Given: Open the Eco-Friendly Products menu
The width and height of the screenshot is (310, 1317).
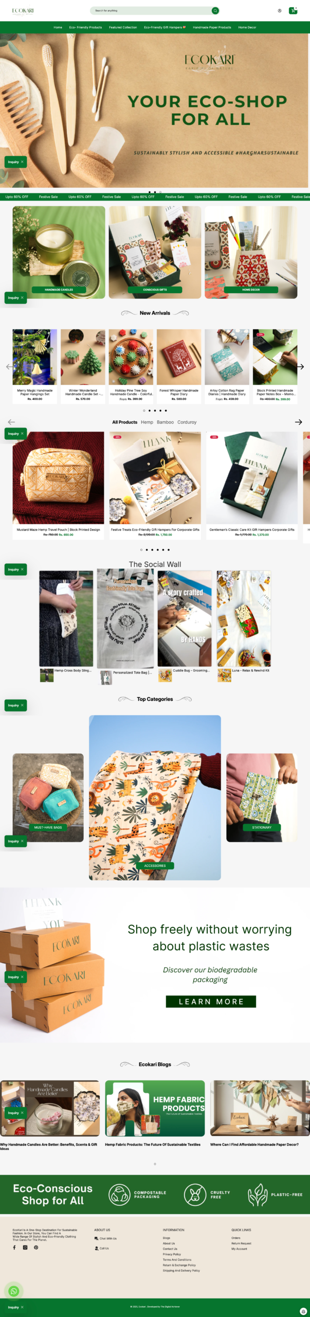Looking at the screenshot, I should click(85, 27).
